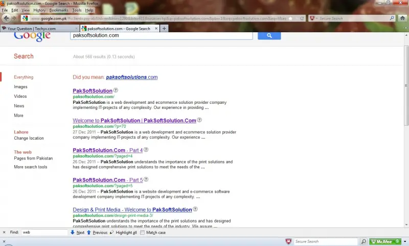This screenshot has width=409, height=246.
Task: Click Change location under Lahore
Action: click(x=29, y=138)
